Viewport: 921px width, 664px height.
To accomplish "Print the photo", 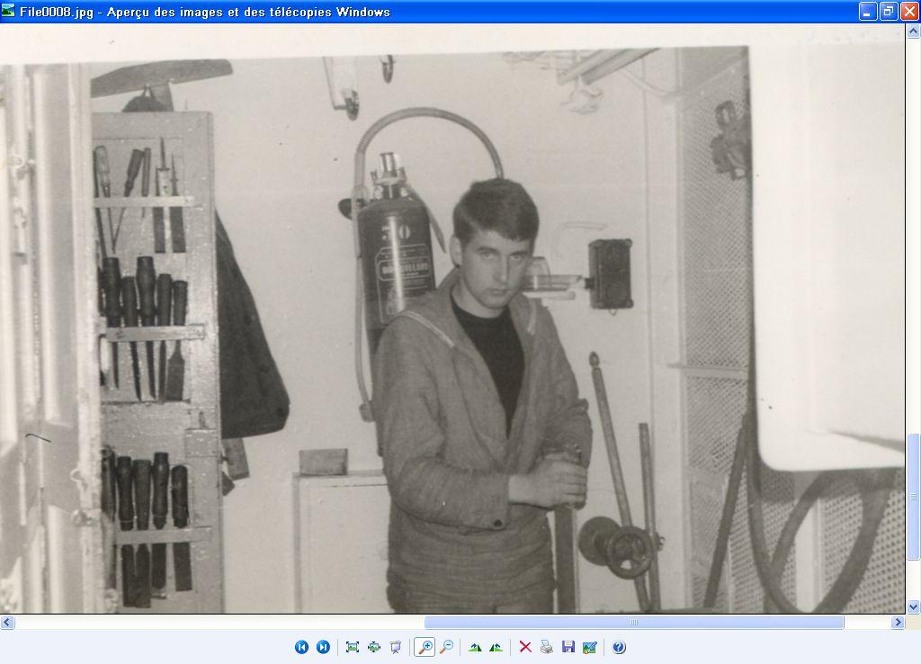I will point(546,647).
